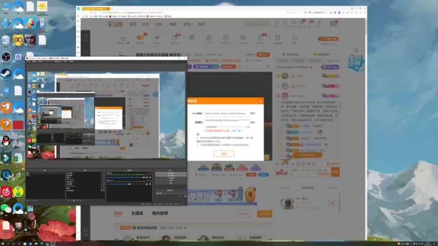Go to 鱼吧 in Douyu navigation

pyautogui.click(x=201, y=24)
